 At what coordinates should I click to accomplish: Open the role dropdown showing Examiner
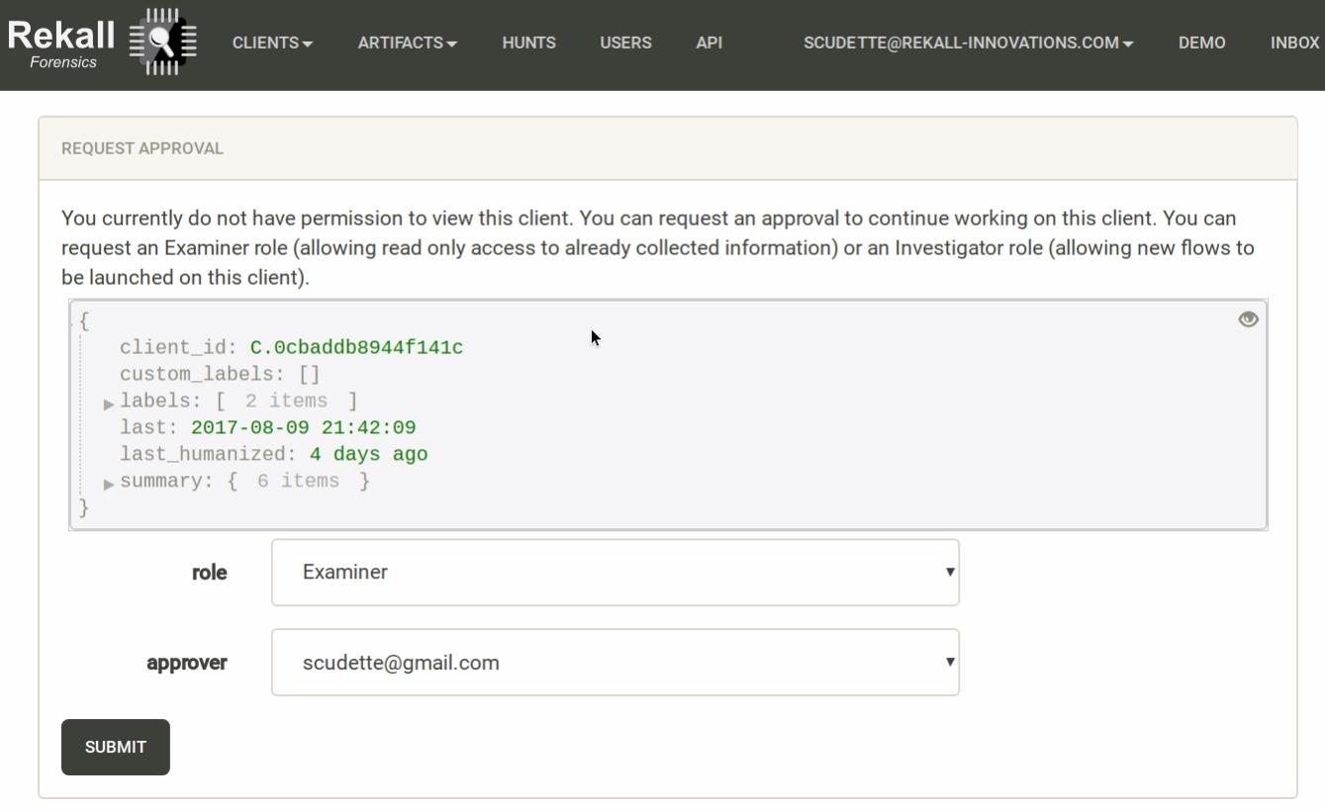tap(615, 573)
